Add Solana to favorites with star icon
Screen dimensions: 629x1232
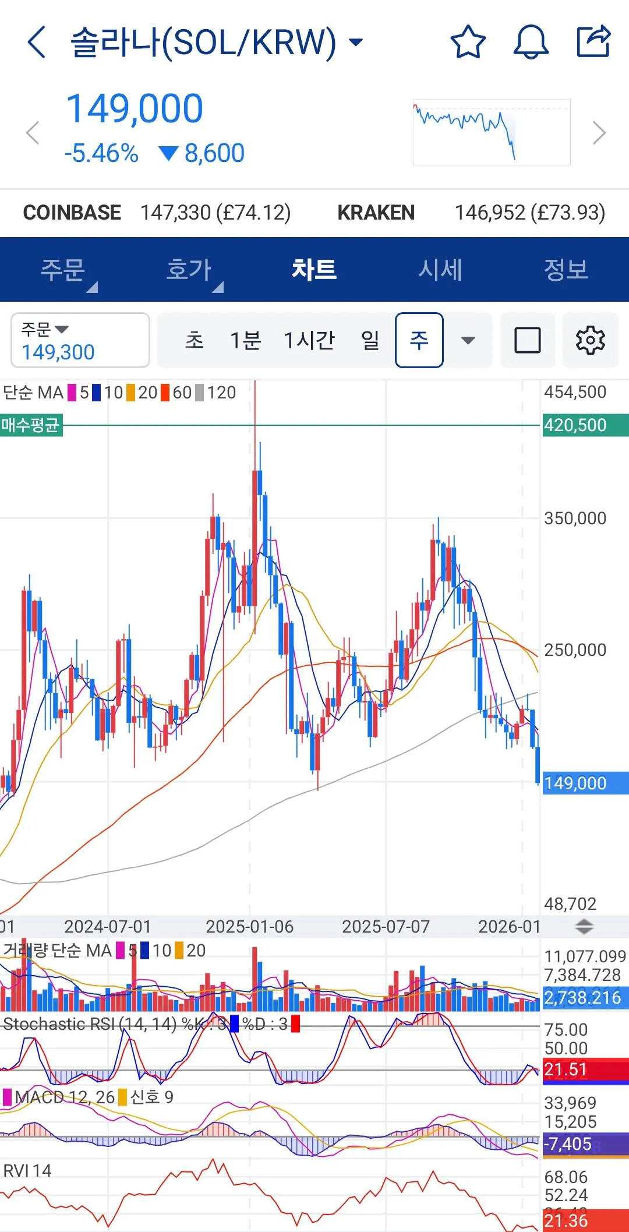point(468,42)
